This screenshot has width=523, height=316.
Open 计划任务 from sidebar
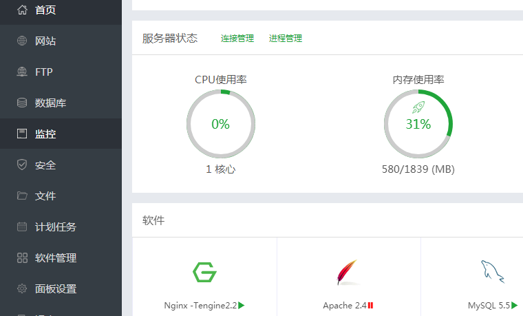61,227
